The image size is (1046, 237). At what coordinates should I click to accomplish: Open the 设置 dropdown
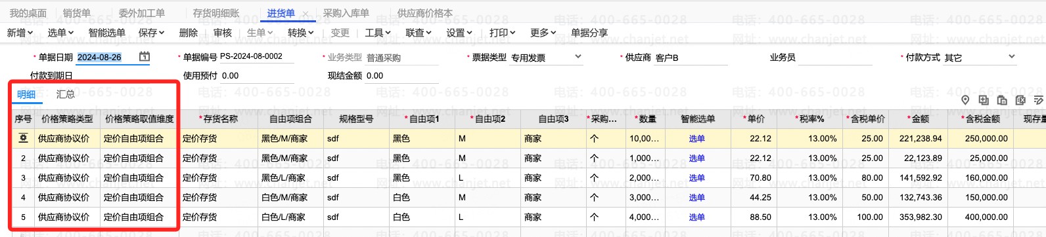tap(459, 33)
